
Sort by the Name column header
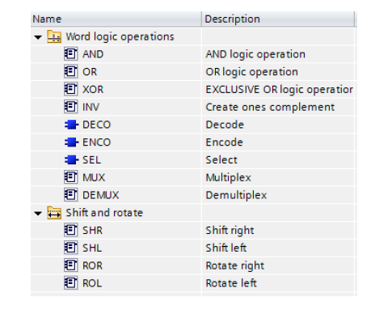[116, 19]
